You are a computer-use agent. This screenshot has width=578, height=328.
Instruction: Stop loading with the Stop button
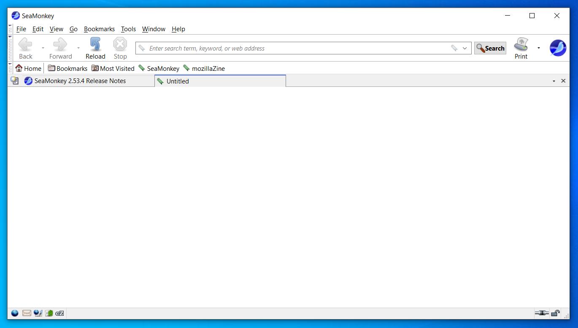click(x=120, y=48)
